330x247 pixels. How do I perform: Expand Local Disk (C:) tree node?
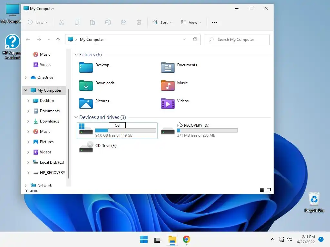click(x=28, y=162)
